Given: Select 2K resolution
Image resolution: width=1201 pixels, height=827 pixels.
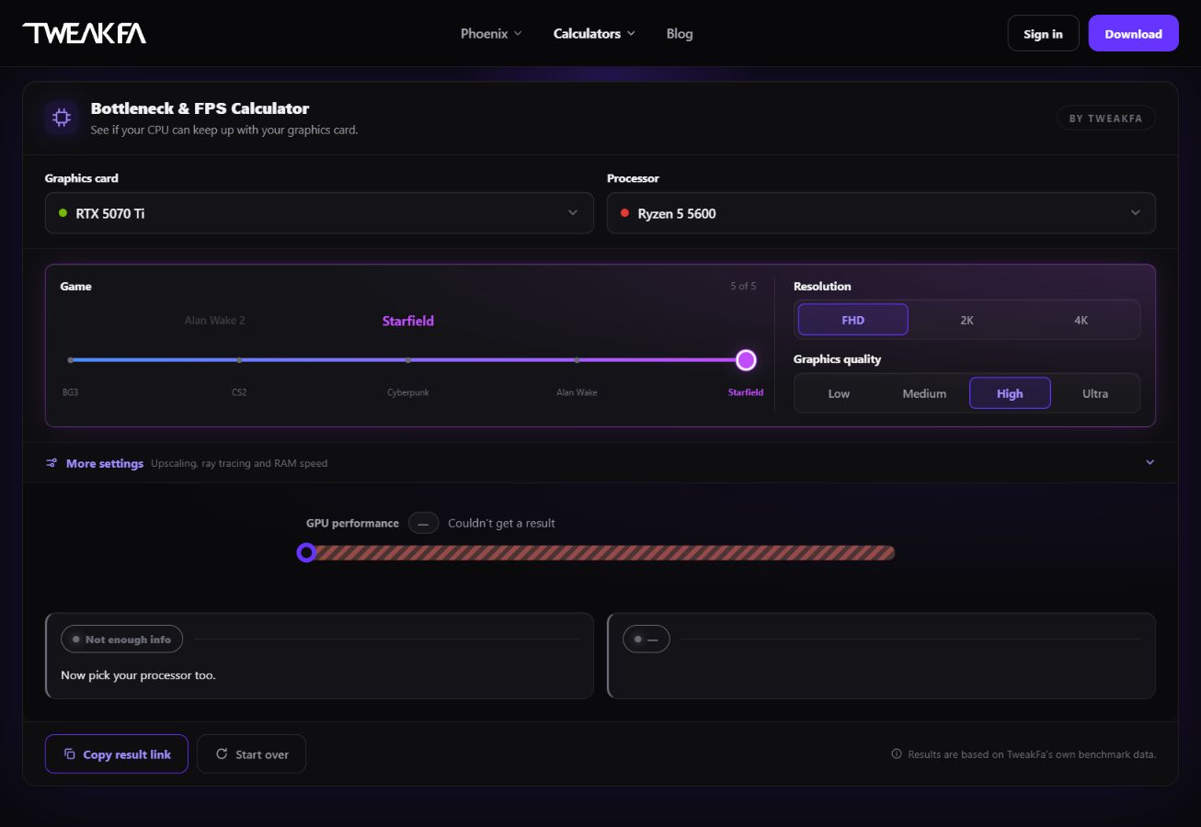Looking at the screenshot, I should (x=967, y=320).
